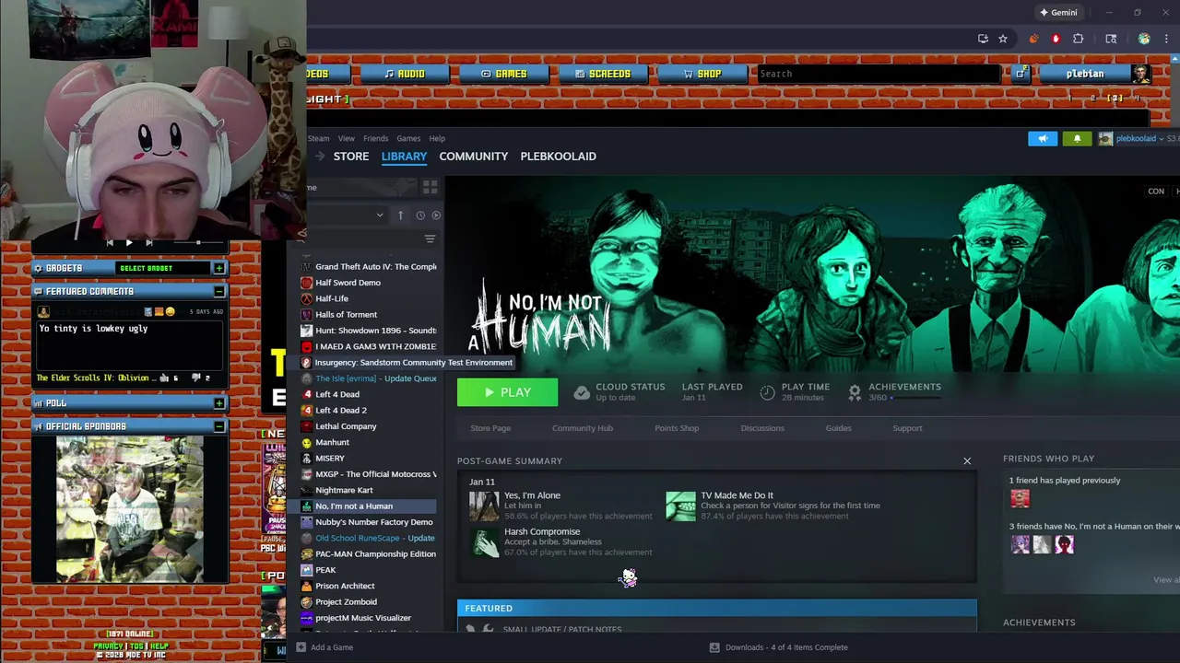Play the webcam overlay media control

pyautogui.click(x=129, y=243)
